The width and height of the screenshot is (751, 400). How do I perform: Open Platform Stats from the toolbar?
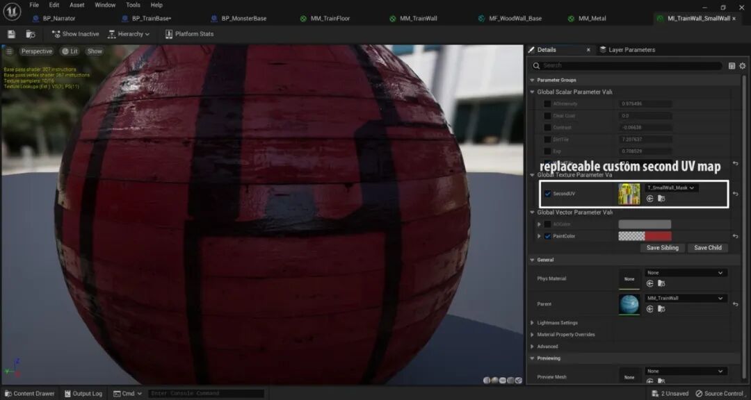pyautogui.click(x=189, y=34)
